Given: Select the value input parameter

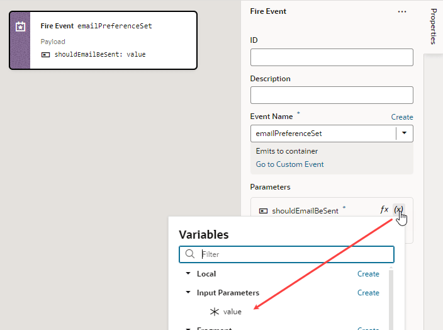Looking at the screenshot, I should coord(232,312).
